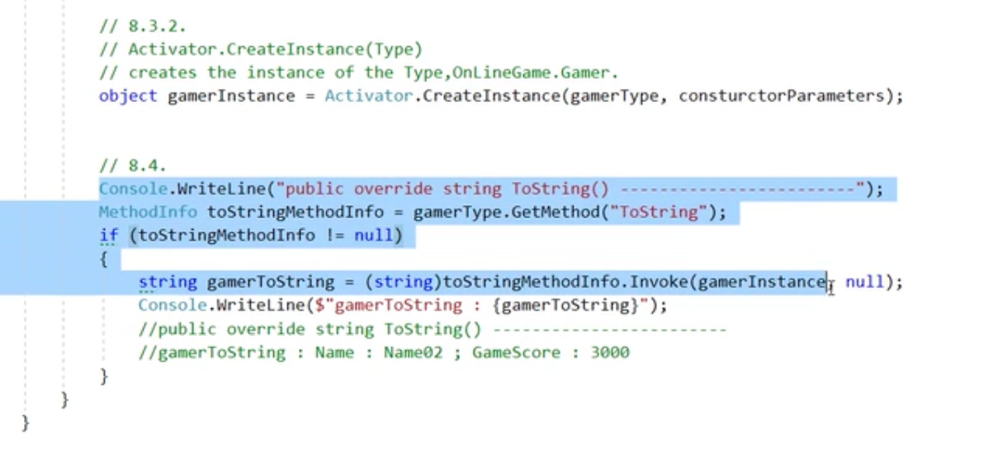
Task: Click the last closing brace in the file
Action: pos(25,423)
